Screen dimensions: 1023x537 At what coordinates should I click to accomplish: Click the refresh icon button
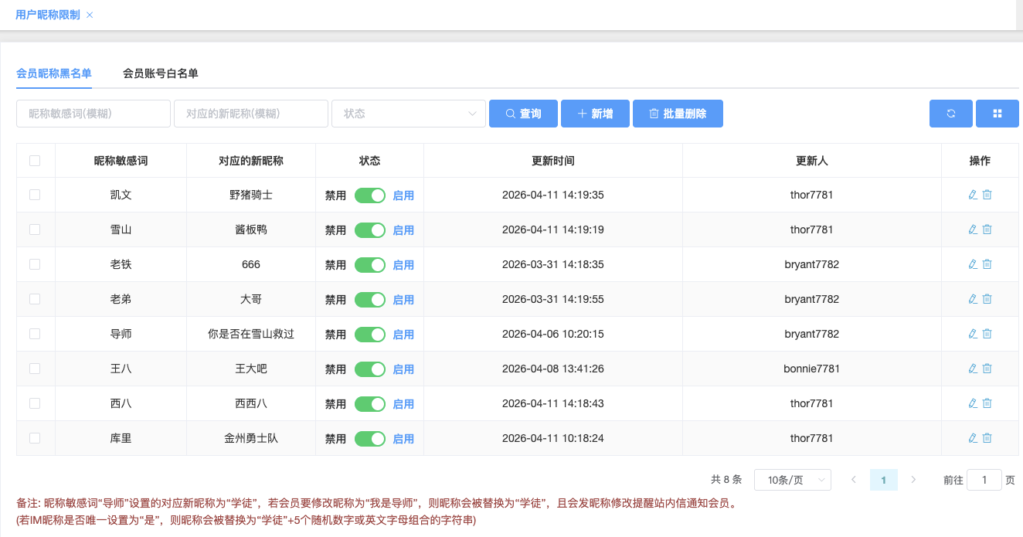(x=951, y=114)
